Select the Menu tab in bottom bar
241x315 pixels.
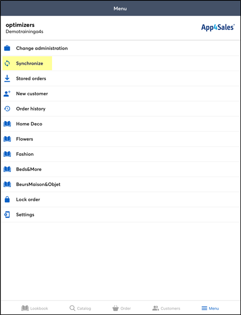pyautogui.click(x=210, y=308)
